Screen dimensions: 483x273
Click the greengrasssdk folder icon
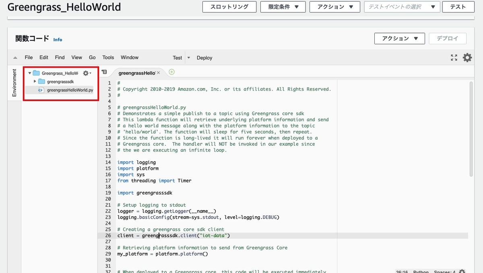coord(41,82)
